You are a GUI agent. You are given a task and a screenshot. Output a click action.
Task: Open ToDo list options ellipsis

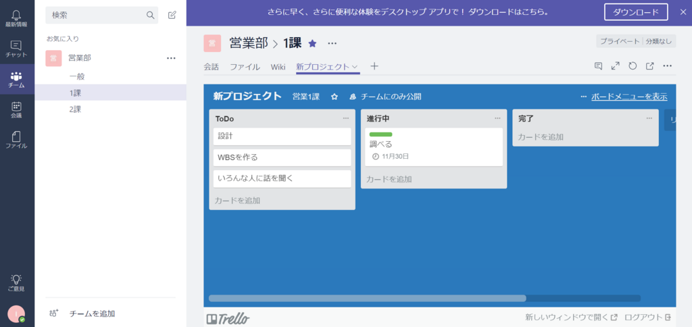(x=346, y=118)
